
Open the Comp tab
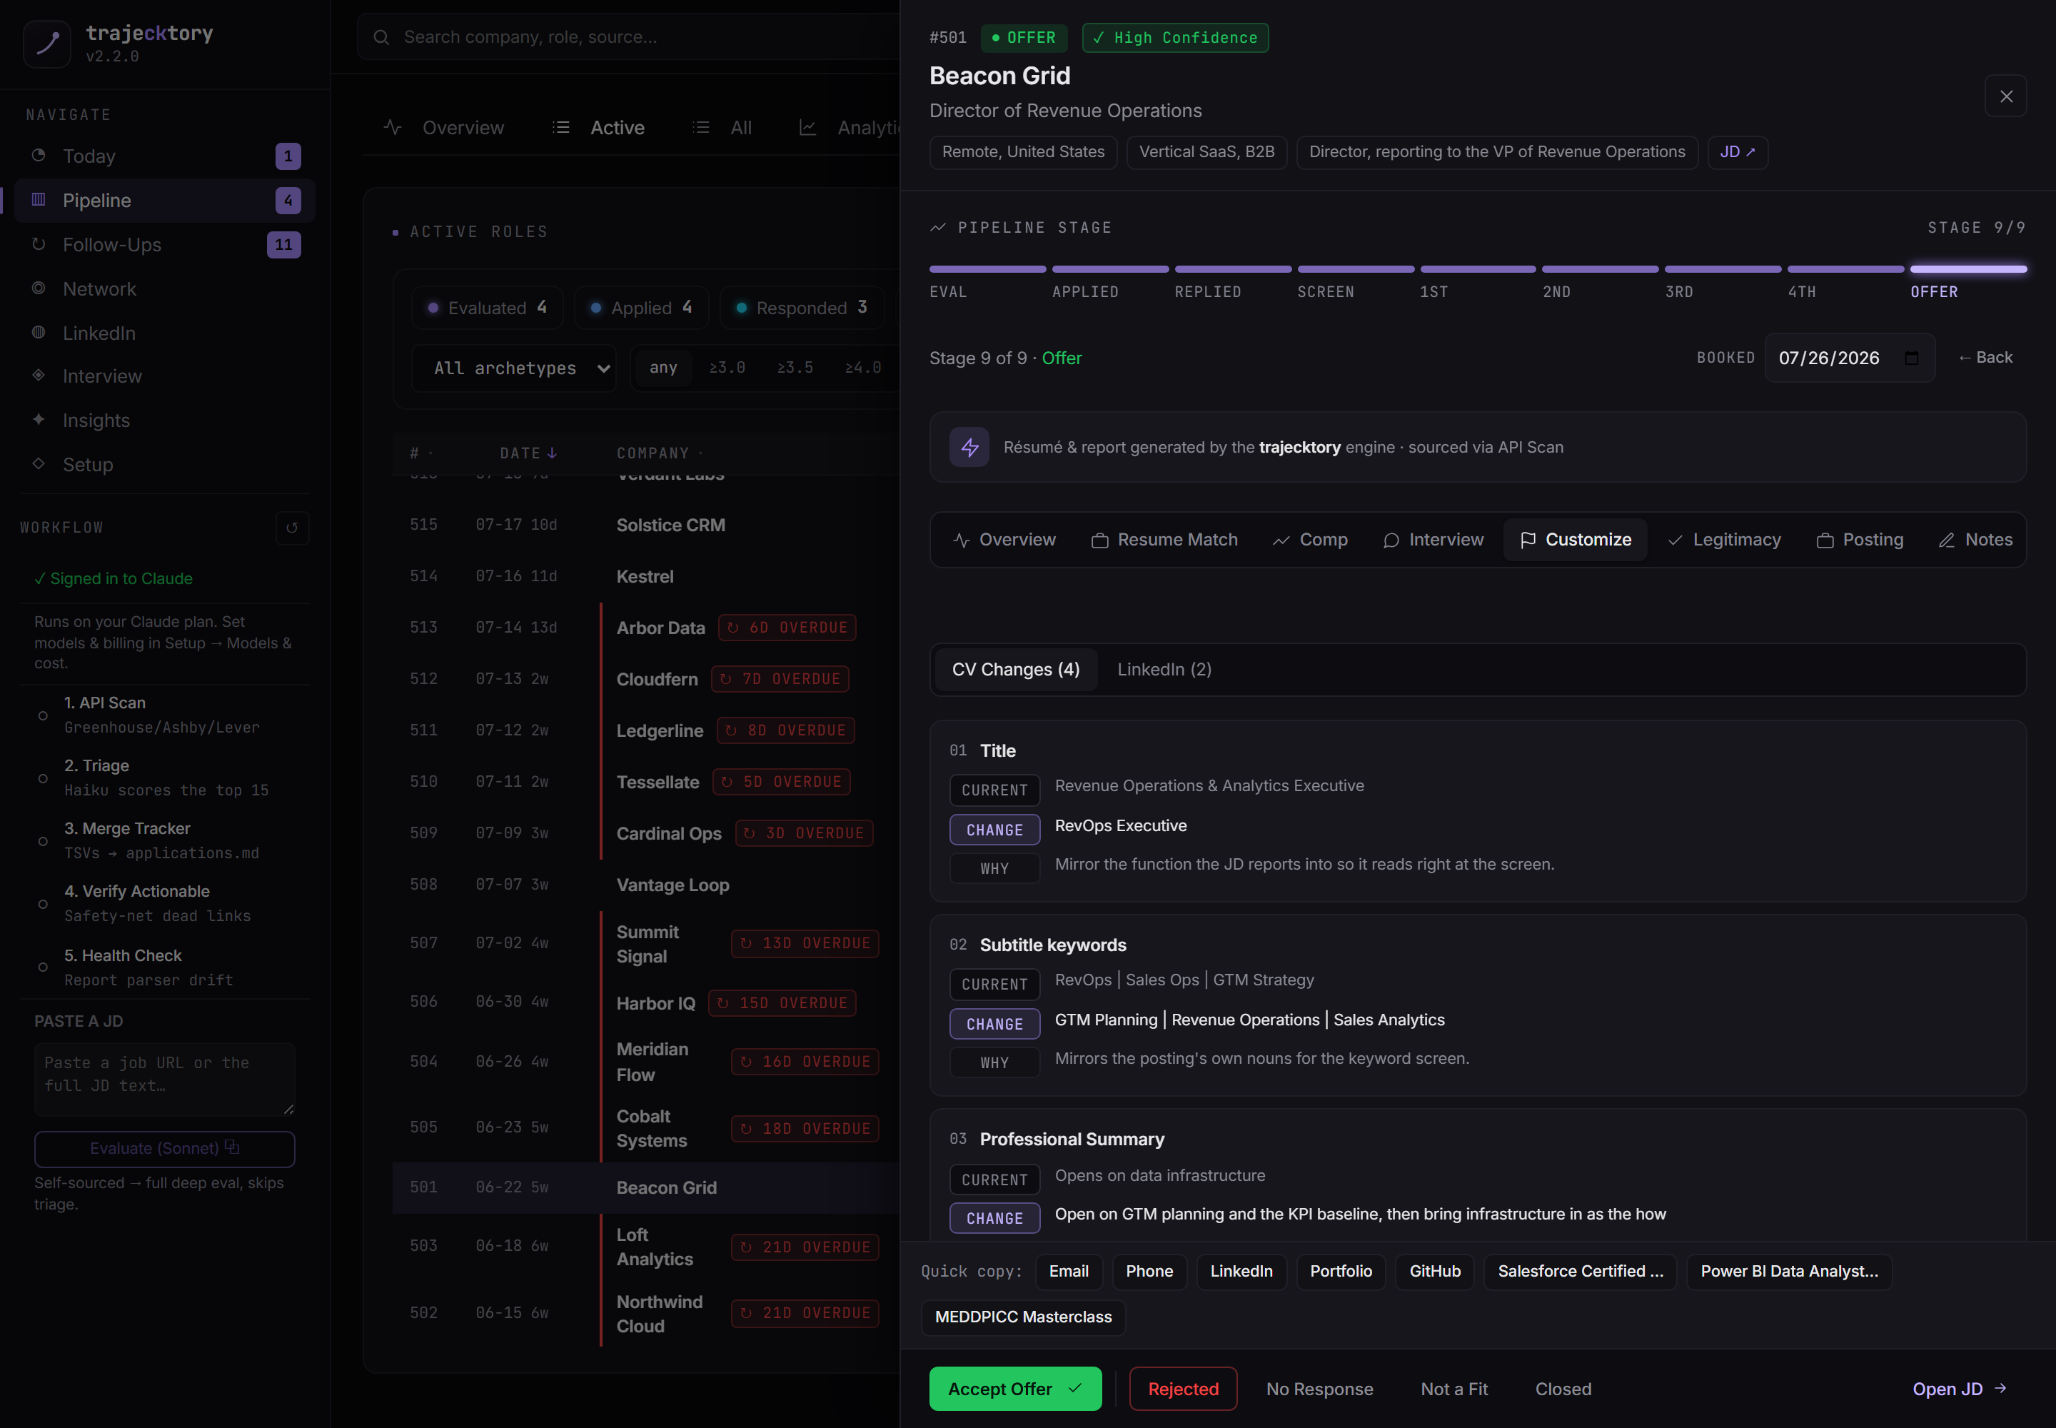click(x=1310, y=540)
